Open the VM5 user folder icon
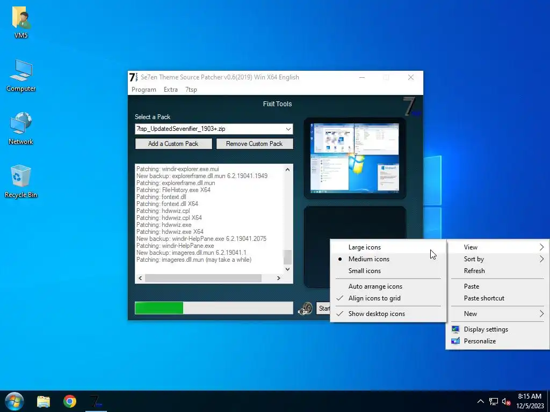550x412 pixels. click(x=21, y=22)
